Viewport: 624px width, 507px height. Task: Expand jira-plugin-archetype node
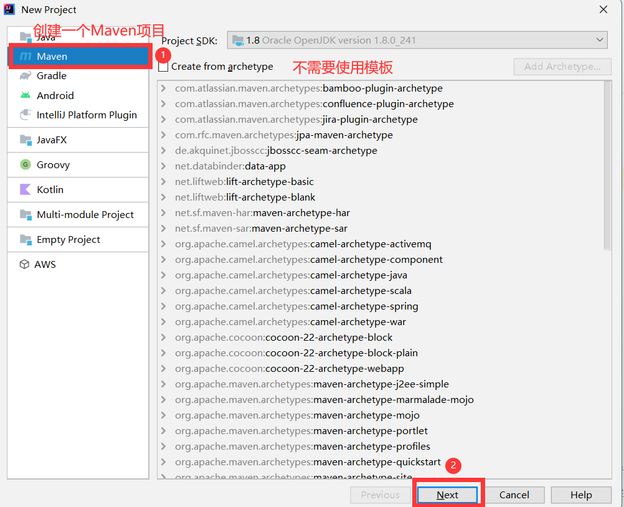[x=163, y=119]
